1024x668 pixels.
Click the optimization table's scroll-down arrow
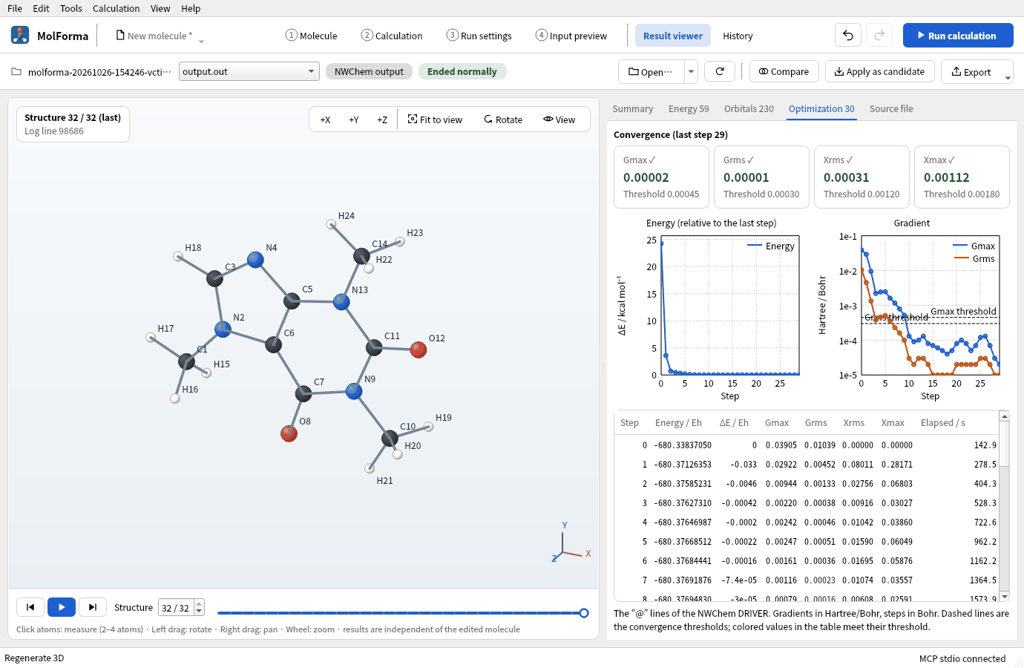tap(1005, 596)
